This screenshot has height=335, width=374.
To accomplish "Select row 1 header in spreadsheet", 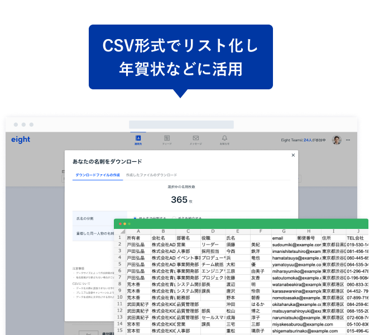I will pos(119,238).
